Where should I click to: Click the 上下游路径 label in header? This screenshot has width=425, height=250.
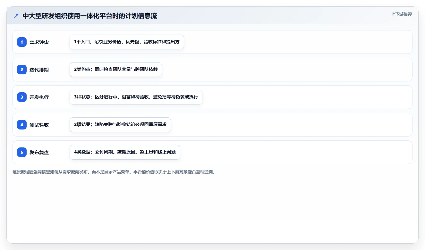point(401,14)
